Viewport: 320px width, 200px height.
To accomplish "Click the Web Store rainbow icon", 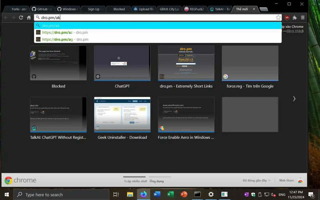I will pos(300,180).
